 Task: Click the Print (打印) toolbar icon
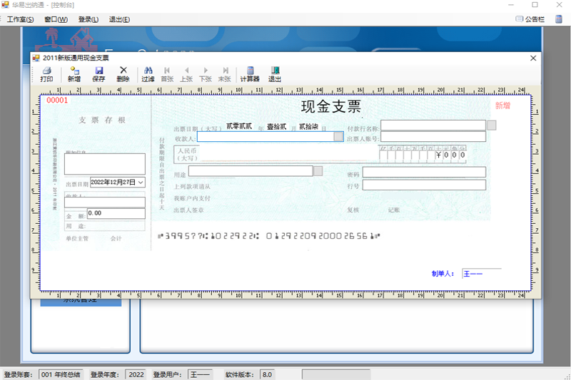[46, 74]
